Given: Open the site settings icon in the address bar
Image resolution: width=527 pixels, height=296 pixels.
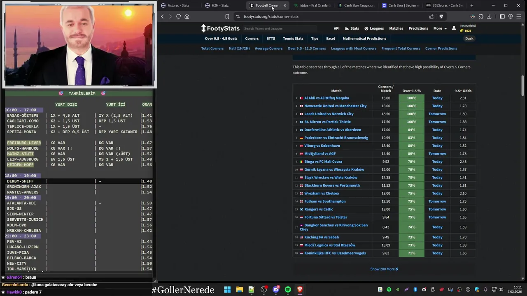Looking at the screenshot, I should 238,16.
